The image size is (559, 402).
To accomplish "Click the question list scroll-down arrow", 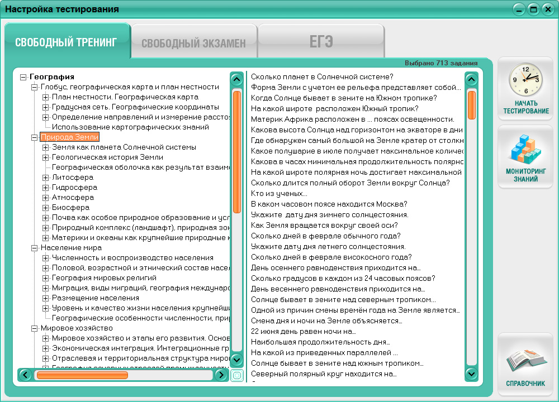I will [471, 374].
